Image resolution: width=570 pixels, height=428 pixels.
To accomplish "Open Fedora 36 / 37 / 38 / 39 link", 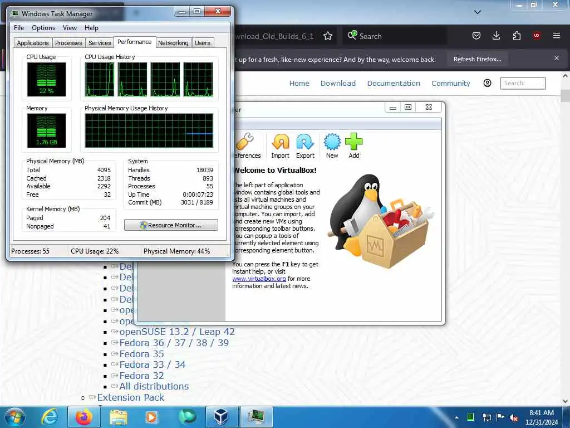I will pyautogui.click(x=174, y=343).
